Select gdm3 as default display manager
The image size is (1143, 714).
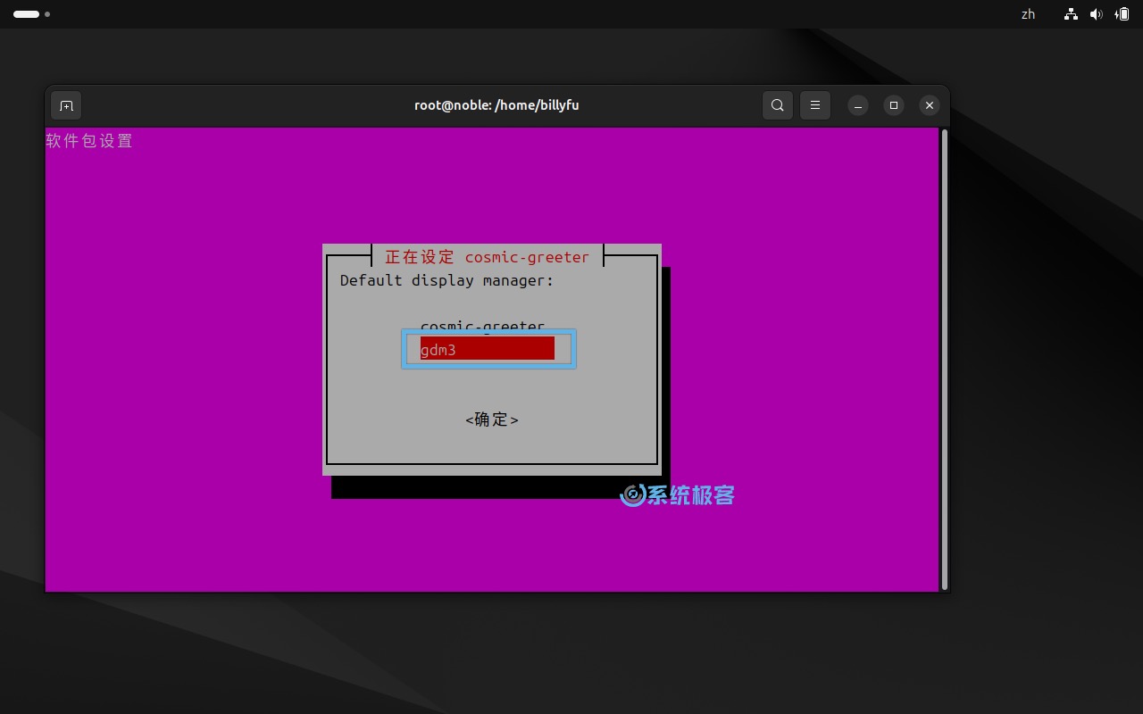coord(488,349)
